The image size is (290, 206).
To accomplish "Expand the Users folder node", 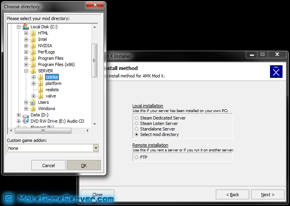I will (26, 103).
